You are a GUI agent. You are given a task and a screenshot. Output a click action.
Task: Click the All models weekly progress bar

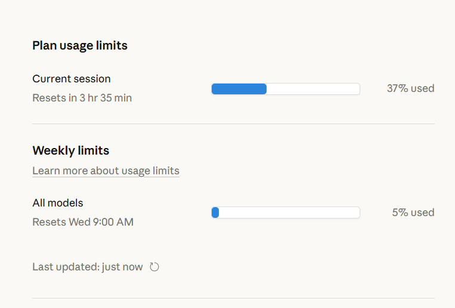point(286,212)
